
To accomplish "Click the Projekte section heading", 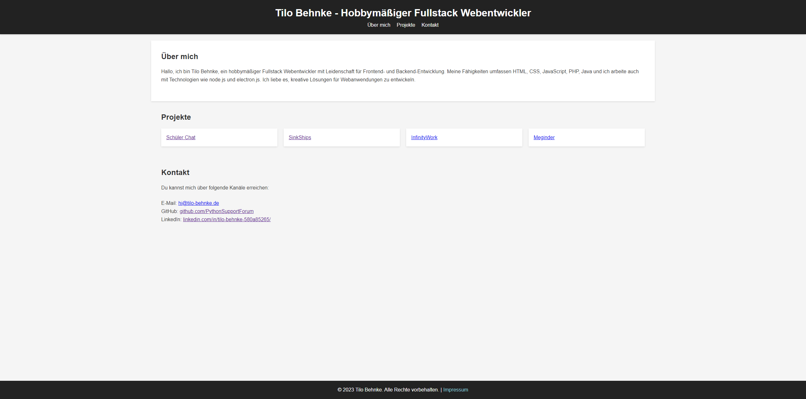I will click(x=176, y=117).
